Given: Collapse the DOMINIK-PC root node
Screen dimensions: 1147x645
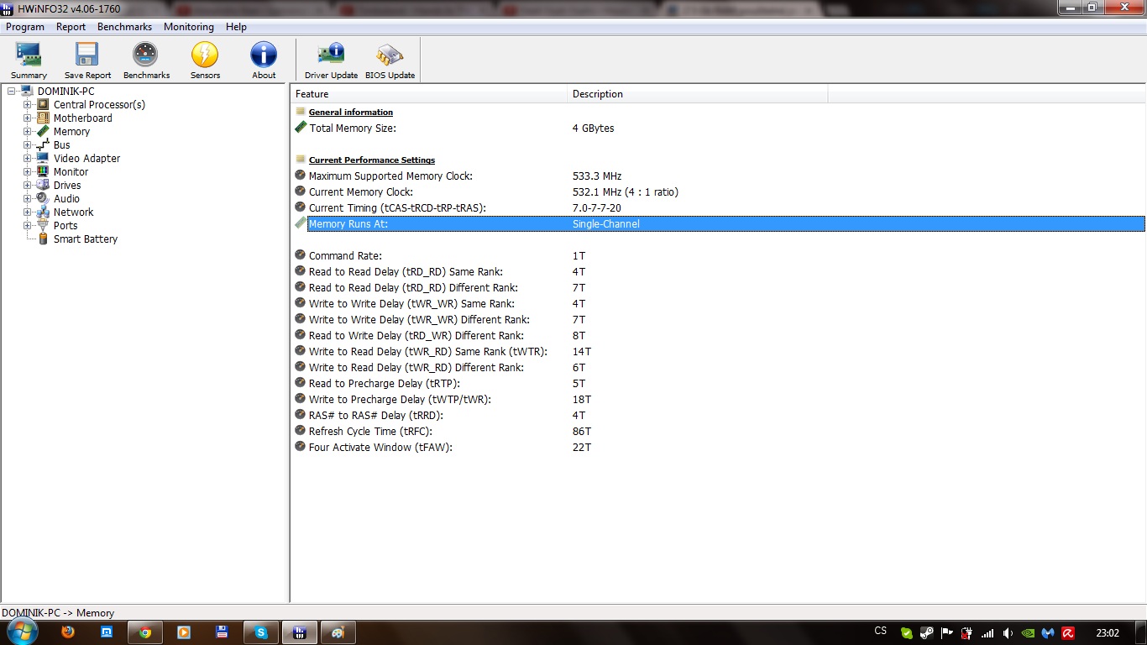Looking at the screenshot, I should coord(12,91).
